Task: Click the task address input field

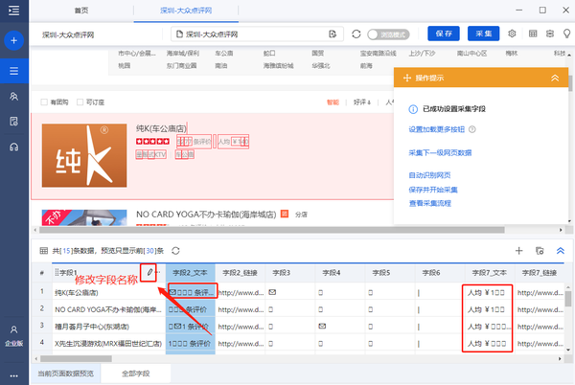Action: pyautogui.click(x=258, y=34)
